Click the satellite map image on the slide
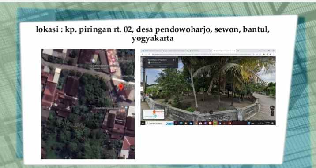This screenshot has height=168, width=316. tap(88, 104)
